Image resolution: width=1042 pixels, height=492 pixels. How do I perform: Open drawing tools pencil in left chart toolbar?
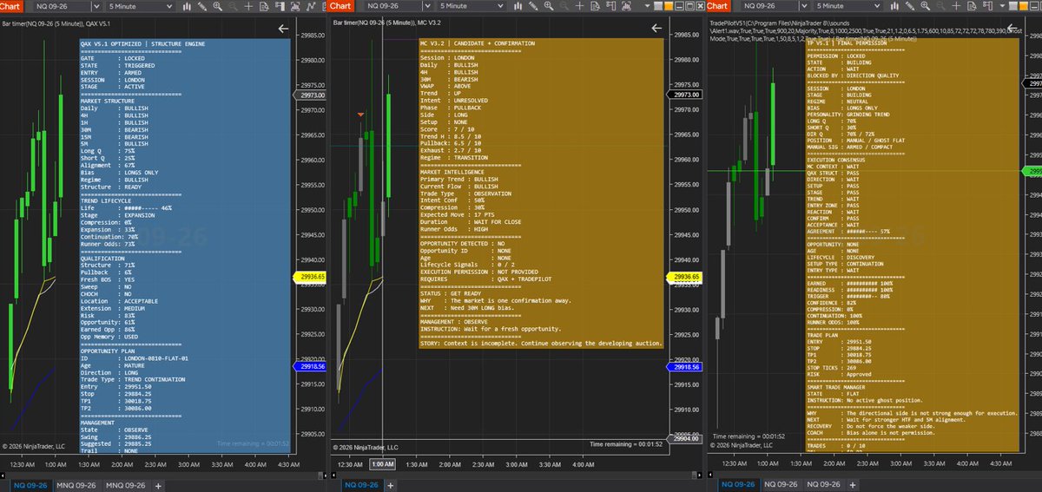pyautogui.click(x=201, y=6)
